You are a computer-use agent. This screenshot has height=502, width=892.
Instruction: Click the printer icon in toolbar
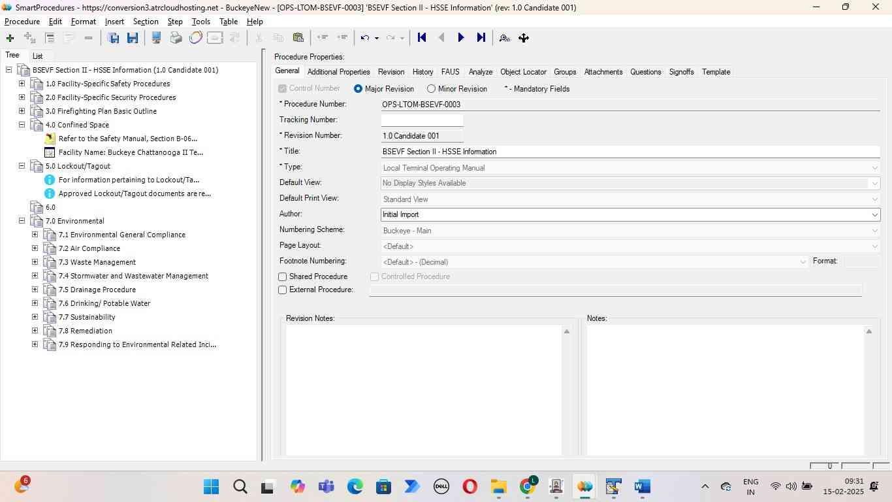point(176,38)
